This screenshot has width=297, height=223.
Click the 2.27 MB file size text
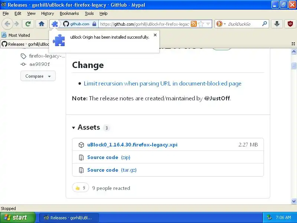[x=248, y=145]
